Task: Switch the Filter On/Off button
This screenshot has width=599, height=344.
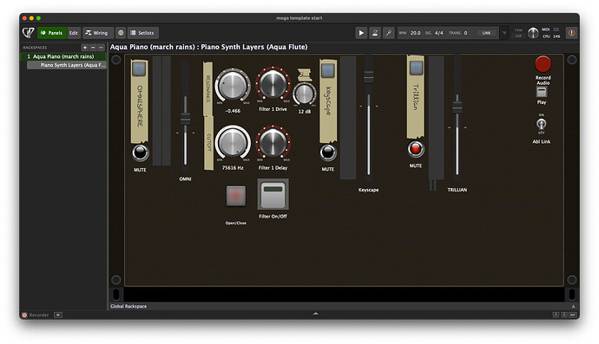Action: (x=273, y=194)
